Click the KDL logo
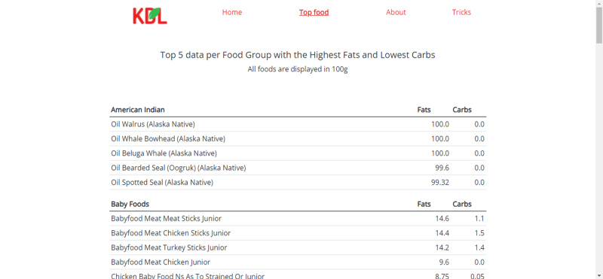603x279 pixels. point(150,16)
